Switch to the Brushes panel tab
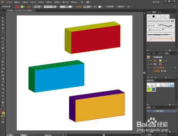 (154, 12)
